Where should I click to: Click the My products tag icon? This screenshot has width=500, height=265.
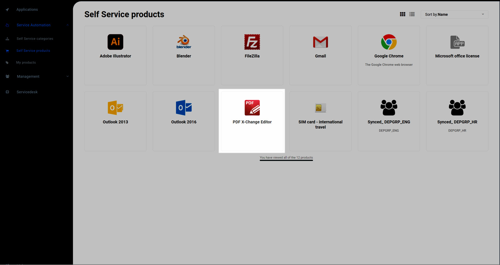coord(7,63)
